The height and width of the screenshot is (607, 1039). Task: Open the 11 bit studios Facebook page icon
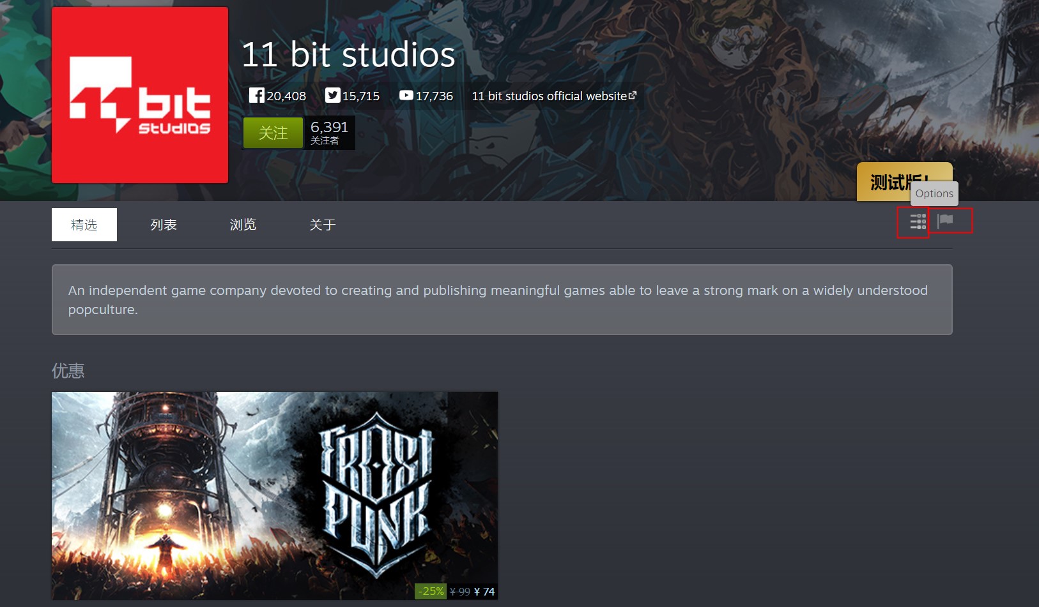(x=256, y=96)
